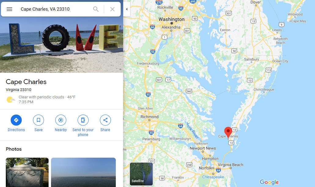The width and height of the screenshot is (315, 187).
Task: Open the ocean horizon photo thumbnail
Action: click(83, 172)
